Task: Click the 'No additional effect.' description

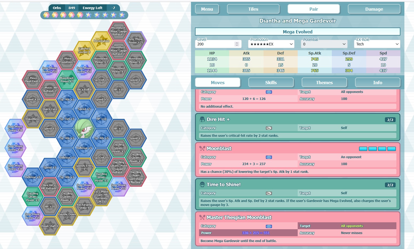Action: [x=217, y=106]
